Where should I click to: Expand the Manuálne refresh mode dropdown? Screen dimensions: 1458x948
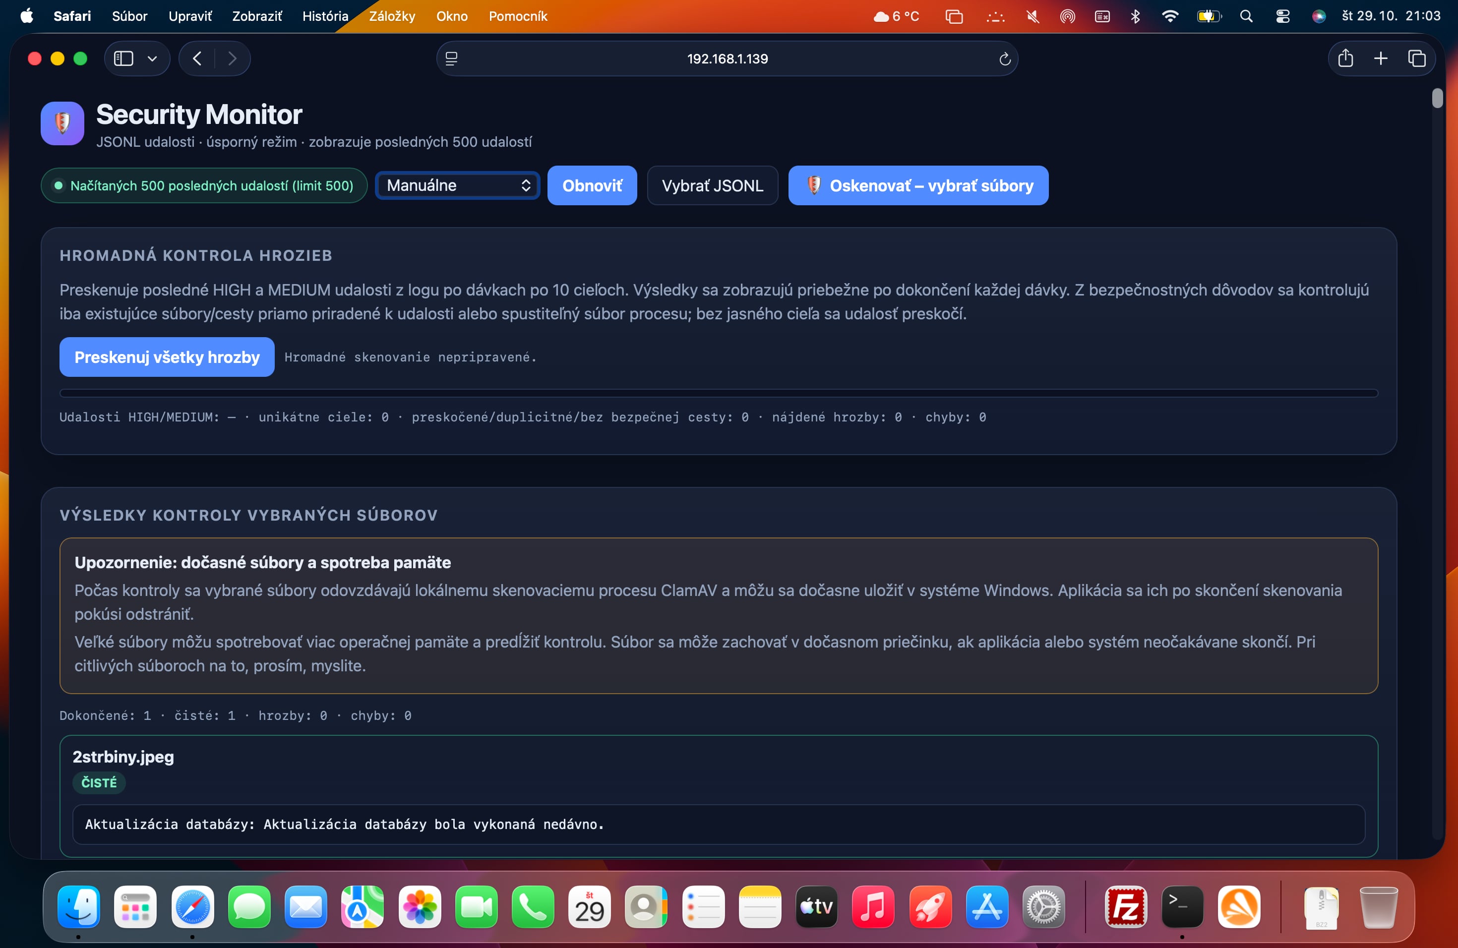pos(458,185)
